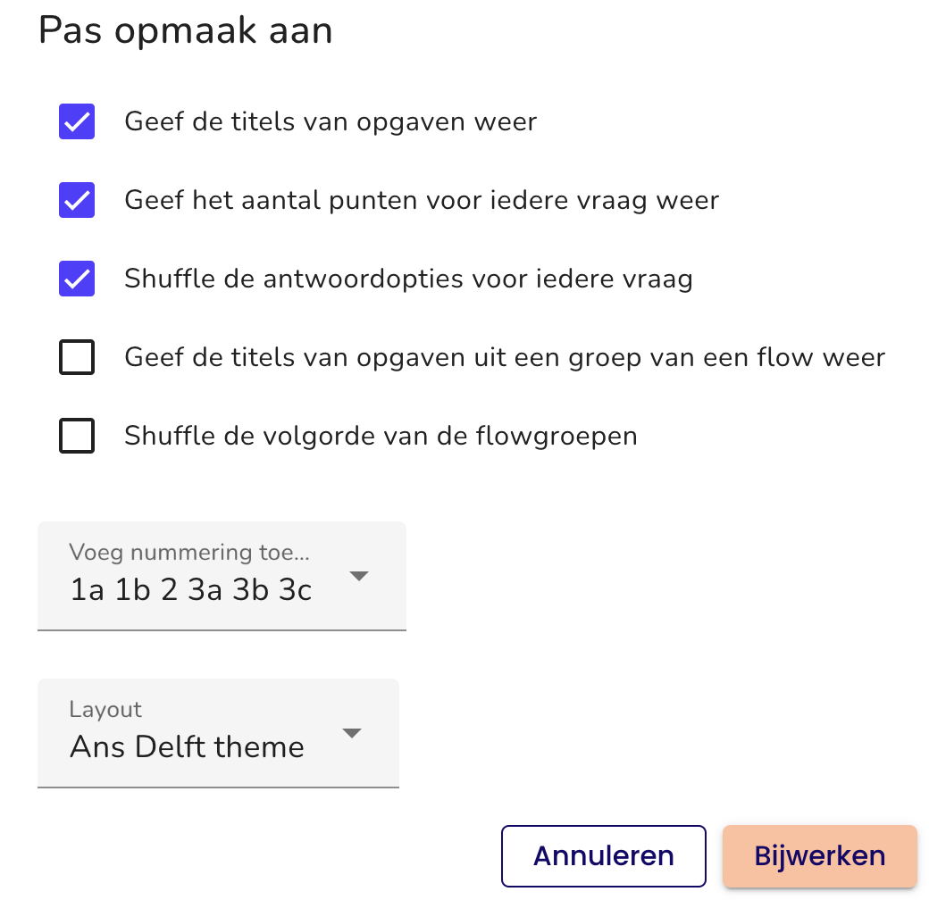Click the Annuleren button
929x900 pixels.
coord(603,855)
